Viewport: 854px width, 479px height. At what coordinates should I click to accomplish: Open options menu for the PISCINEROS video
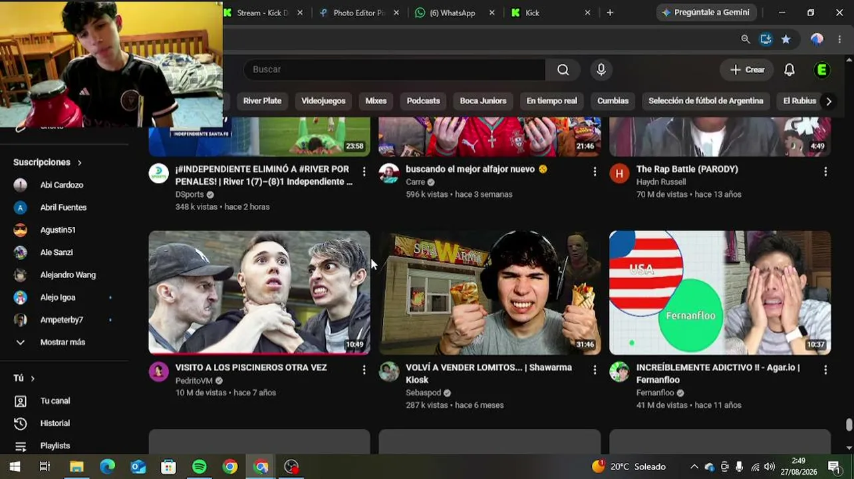pyautogui.click(x=364, y=370)
